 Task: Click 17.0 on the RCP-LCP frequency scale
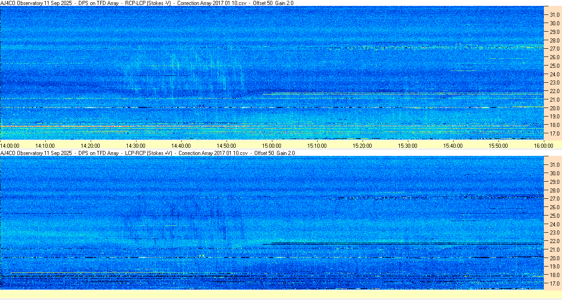555,134
